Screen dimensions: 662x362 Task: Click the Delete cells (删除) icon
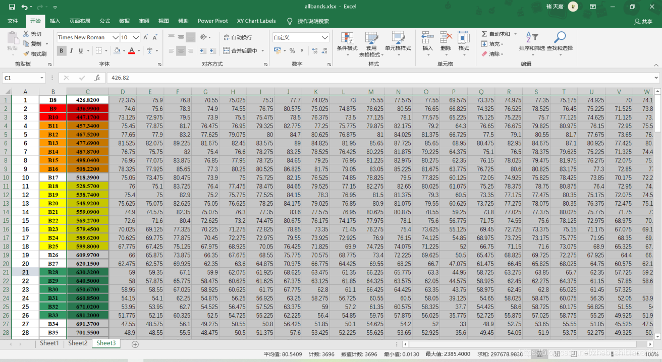446,37
